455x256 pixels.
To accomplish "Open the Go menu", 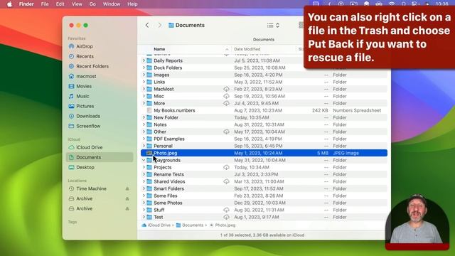I will [x=92, y=4].
